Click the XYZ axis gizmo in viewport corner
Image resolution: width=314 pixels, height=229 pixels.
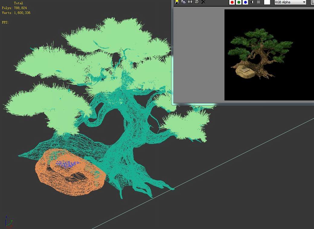point(8,222)
